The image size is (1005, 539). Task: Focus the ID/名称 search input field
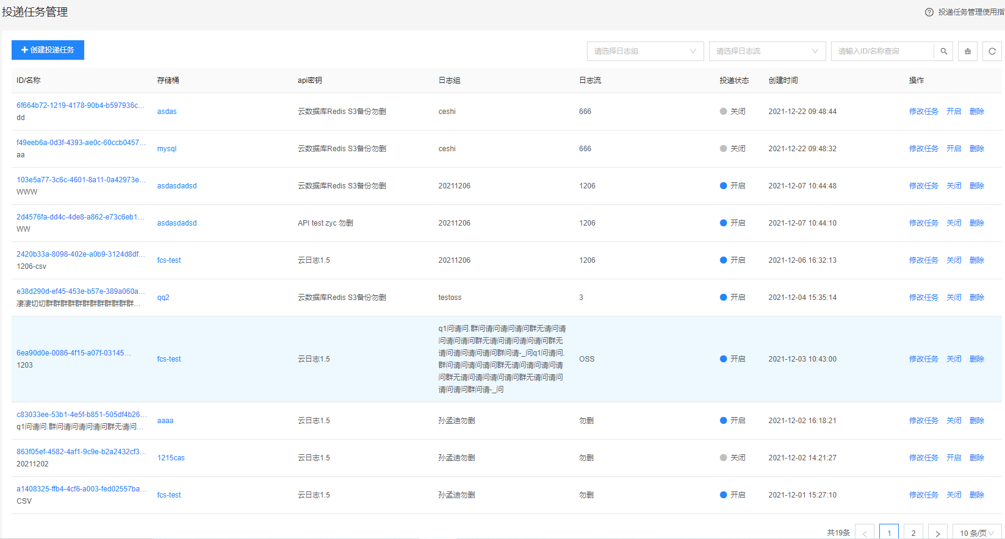pyautogui.click(x=882, y=51)
